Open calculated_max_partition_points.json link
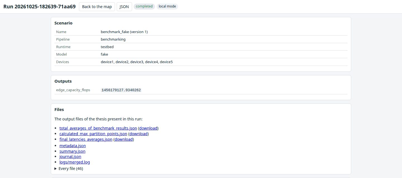Screen dimensions: 402x178 pyautogui.click(x=93, y=134)
